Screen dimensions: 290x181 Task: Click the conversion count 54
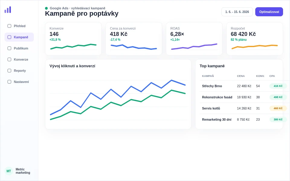coord(258,86)
